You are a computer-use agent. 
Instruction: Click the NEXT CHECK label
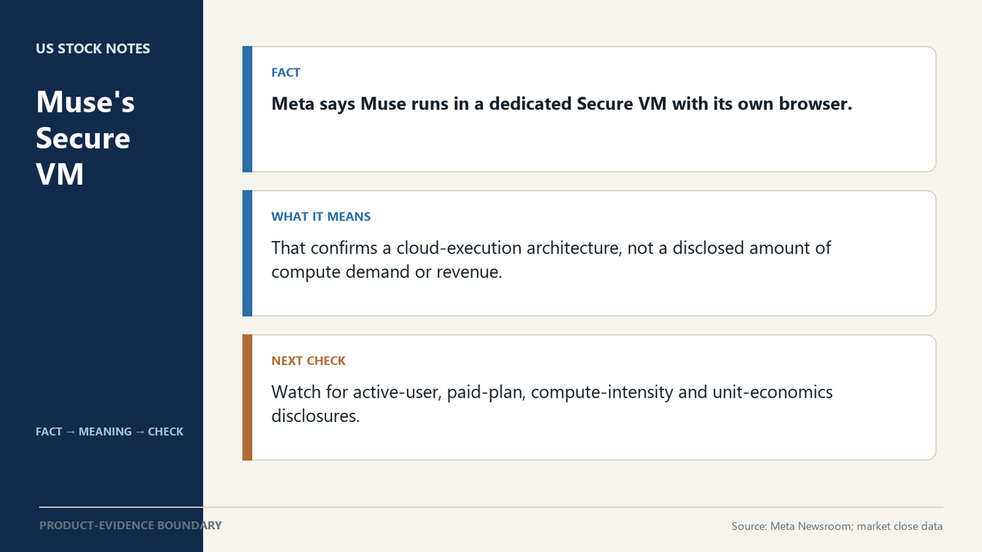tap(309, 361)
